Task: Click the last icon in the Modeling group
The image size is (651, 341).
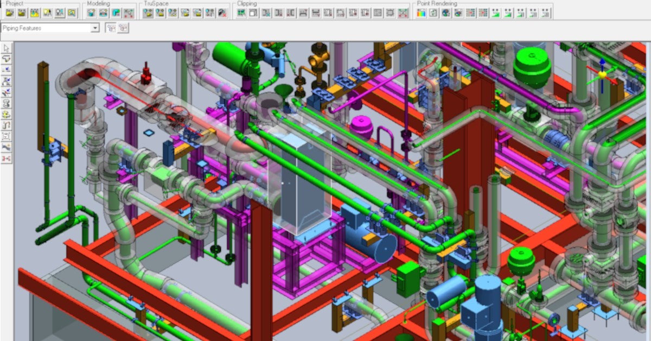Action: point(129,12)
